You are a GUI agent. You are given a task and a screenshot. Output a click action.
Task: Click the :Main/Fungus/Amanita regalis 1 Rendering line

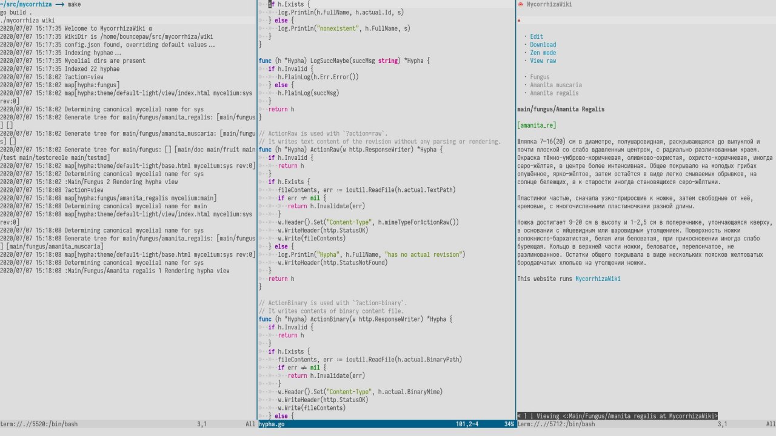115,271
